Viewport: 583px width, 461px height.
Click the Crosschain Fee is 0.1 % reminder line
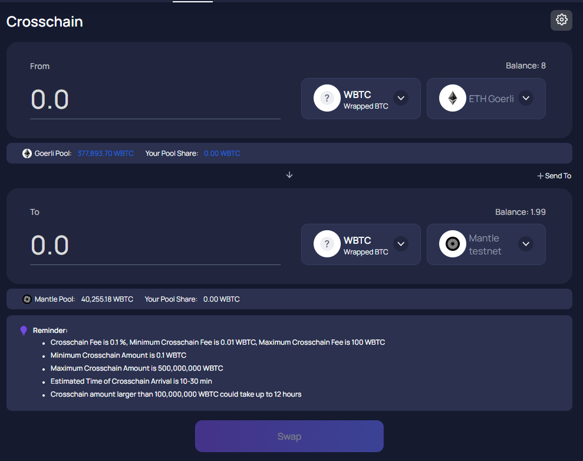pyautogui.click(x=218, y=342)
